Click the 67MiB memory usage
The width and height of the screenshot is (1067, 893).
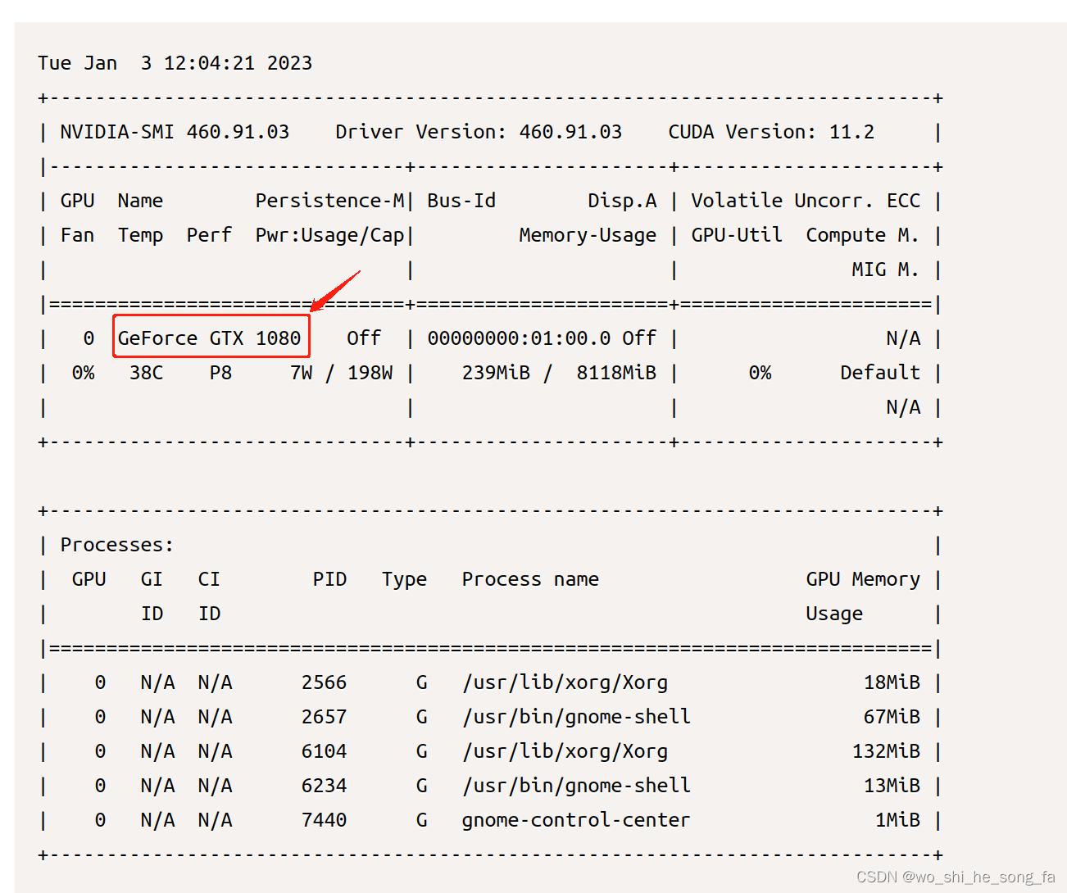coord(892,717)
